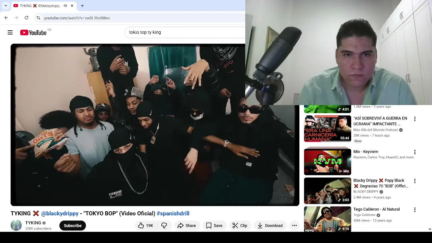This screenshot has height=243, width=432.
Task: Open options menu for Mix - Keyviem
Action: point(415,152)
